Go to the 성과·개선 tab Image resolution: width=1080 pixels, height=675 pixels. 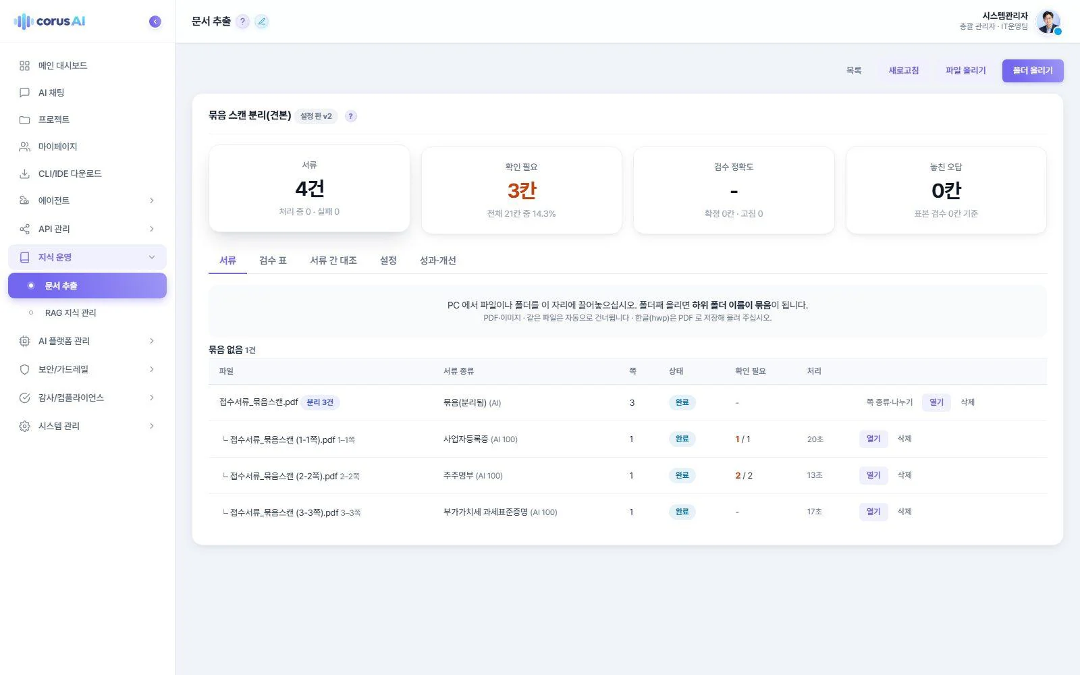[x=438, y=261]
